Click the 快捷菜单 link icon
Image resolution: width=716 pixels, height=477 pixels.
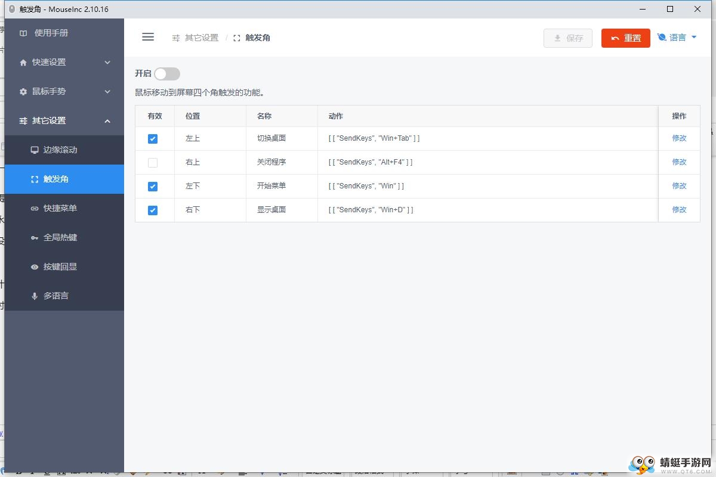(x=35, y=209)
